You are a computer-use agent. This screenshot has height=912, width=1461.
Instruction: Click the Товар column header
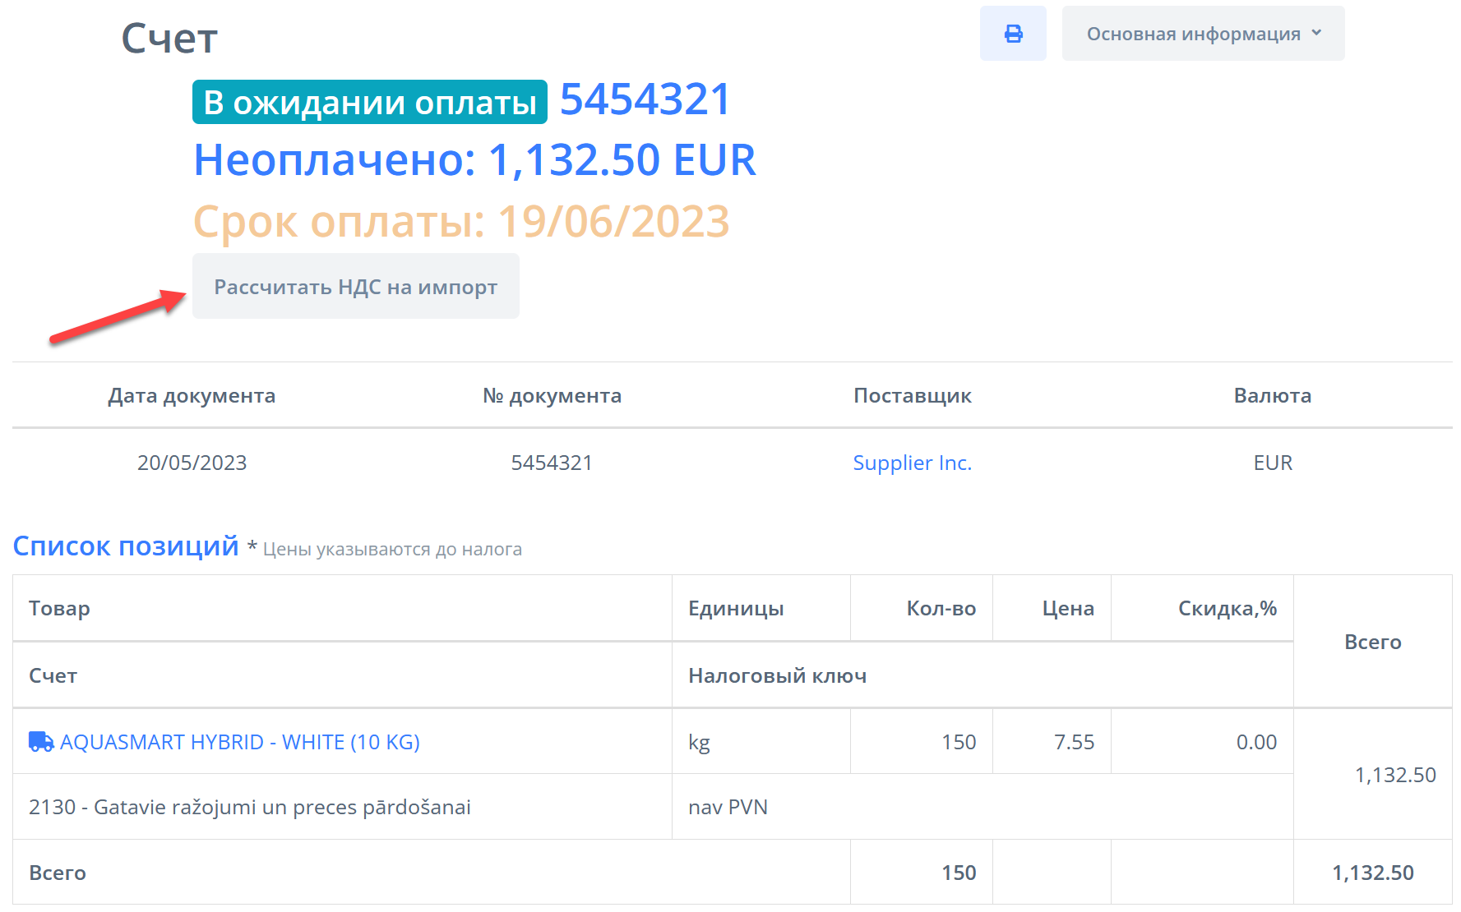click(x=59, y=609)
